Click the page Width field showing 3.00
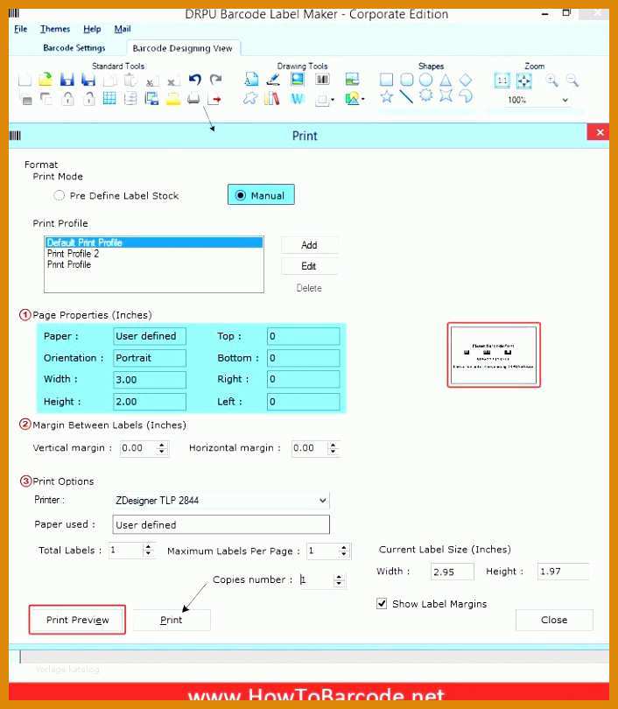 tap(149, 379)
